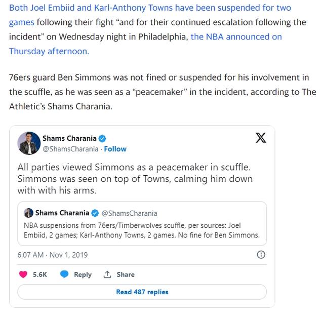The height and width of the screenshot is (317, 324).
Task: Click the 5.6K likes count
Action: pos(40,274)
